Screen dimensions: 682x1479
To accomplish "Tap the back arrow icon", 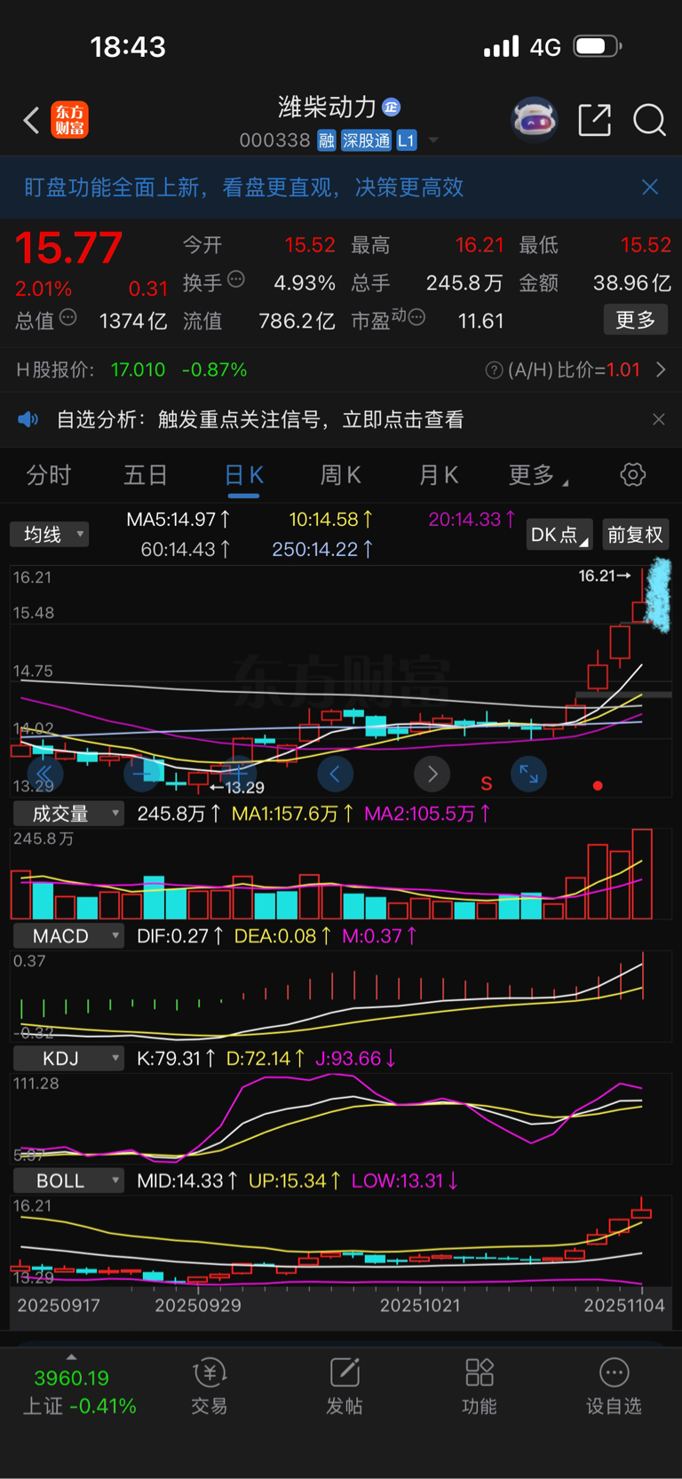I will (x=32, y=120).
